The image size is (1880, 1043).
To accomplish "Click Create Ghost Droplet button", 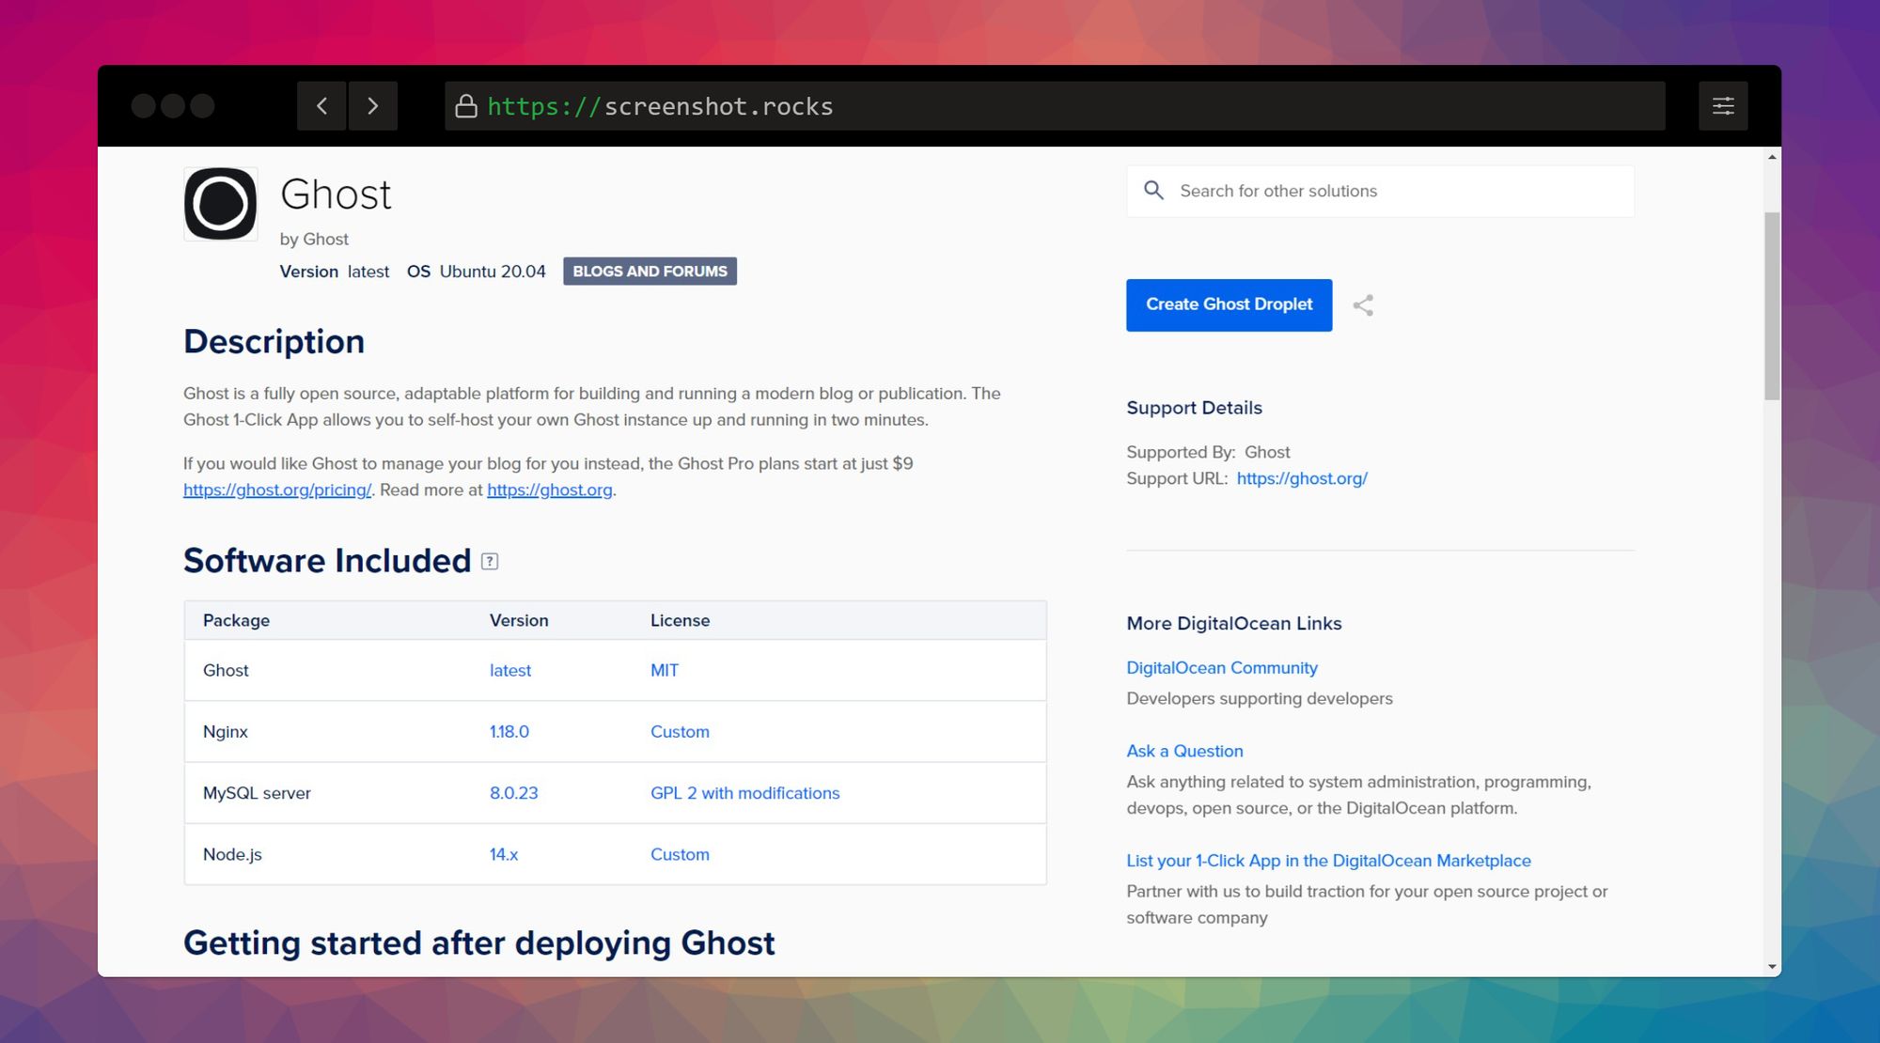I will 1229,304.
